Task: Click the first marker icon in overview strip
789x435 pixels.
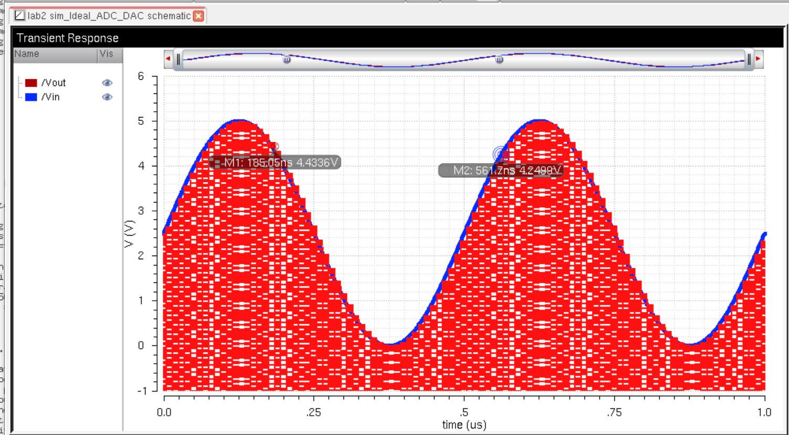Action: pyautogui.click(x=287, y=60)
